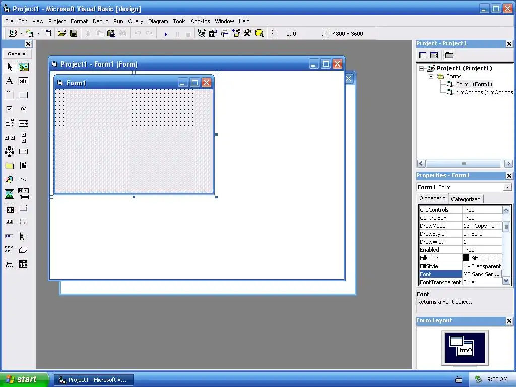Select the FileListBox control tool
Screen dimensions: 516x387
point(23,166)
